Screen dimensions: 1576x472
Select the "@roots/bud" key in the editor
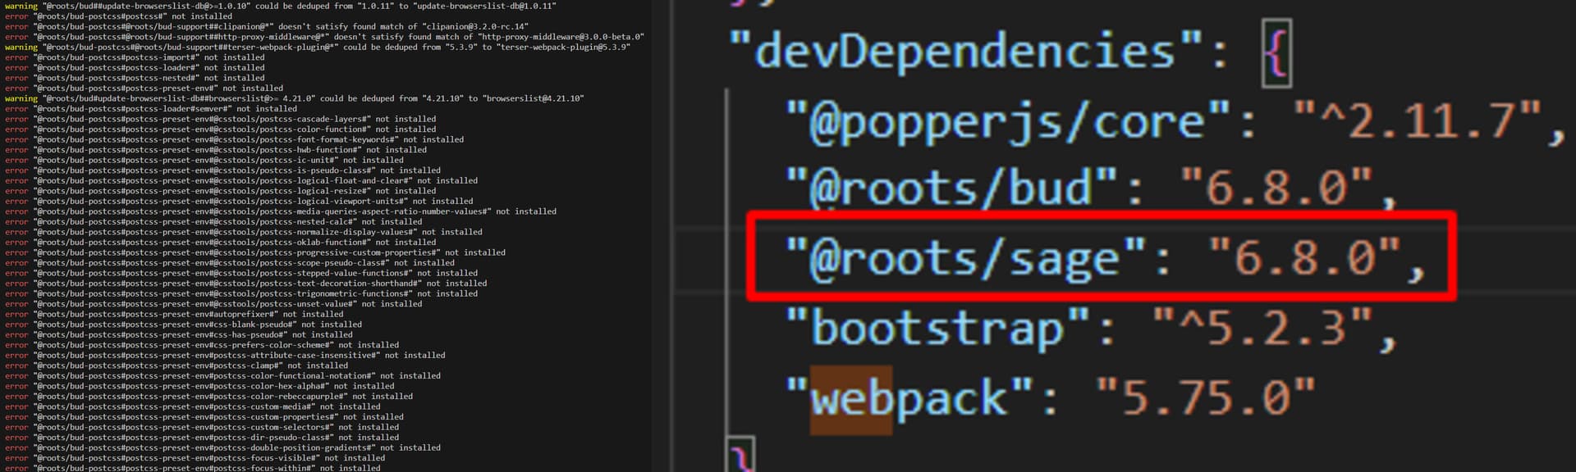[952, 188]
